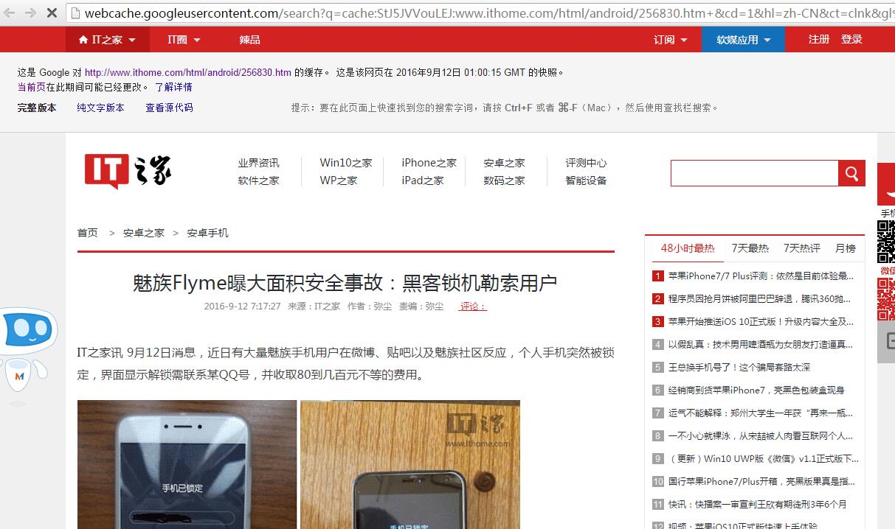
Task: Open the Win10之家 navigation menu item
Action: tap(345, 162)
